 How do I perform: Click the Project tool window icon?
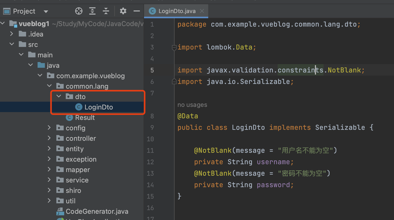coord(7,11)
